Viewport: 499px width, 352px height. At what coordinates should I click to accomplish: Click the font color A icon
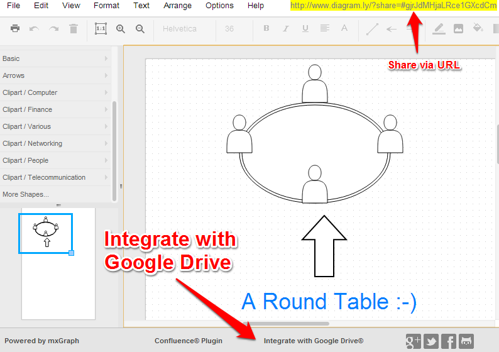[x=344, y=28]
